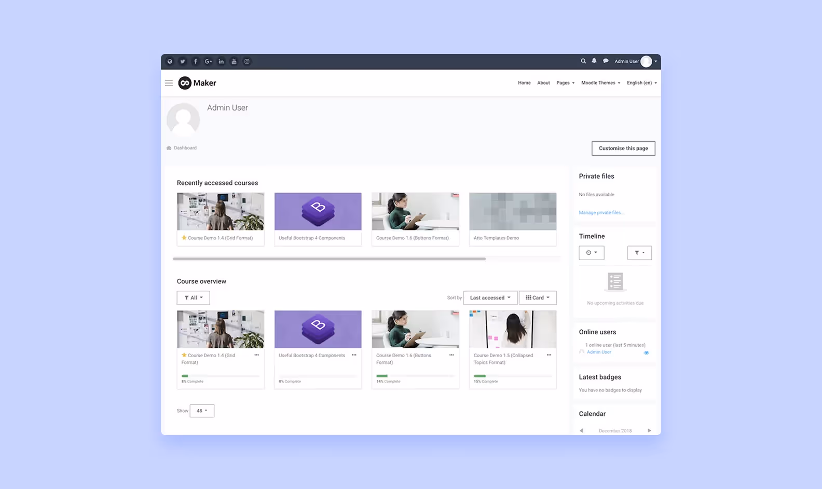Click the Customise this page button

tap(623, 148)
